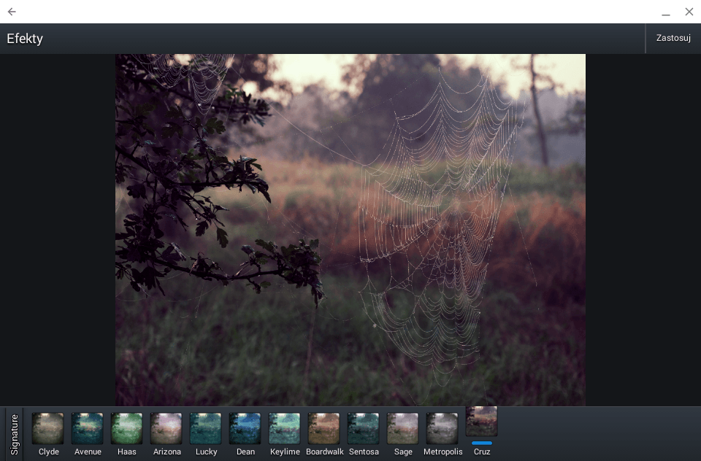The width and height of the screenshot is (701, 461).
Task: Select the Sentosa filter thumbnail
Action: [363, 428]
